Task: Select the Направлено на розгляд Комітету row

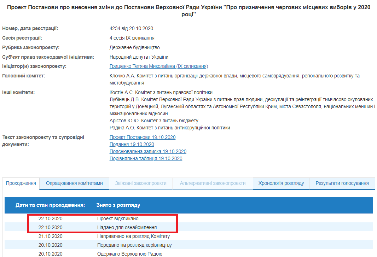Action: click(x=133, y=236)
